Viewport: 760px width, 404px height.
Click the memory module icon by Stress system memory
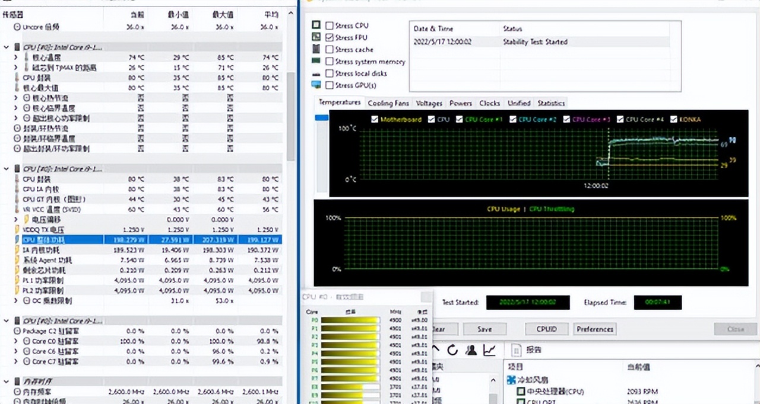point(316,61)
